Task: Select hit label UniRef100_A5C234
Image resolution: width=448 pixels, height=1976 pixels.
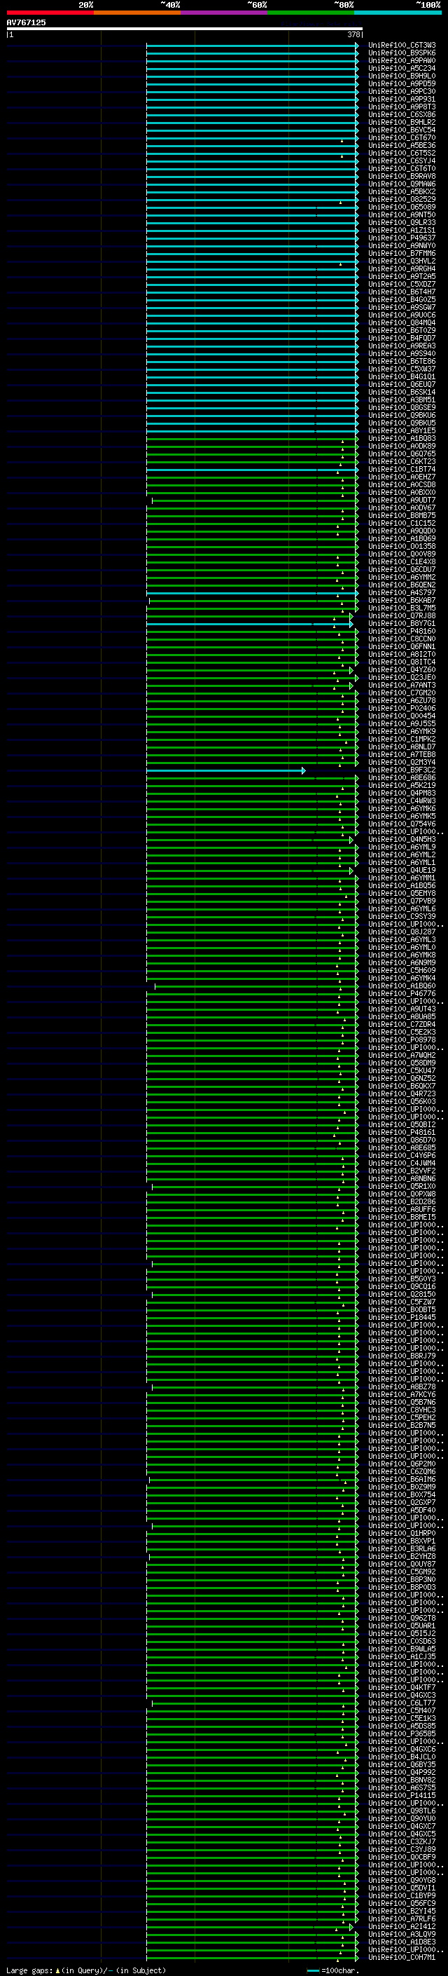Action: click(x=402, y=68)
